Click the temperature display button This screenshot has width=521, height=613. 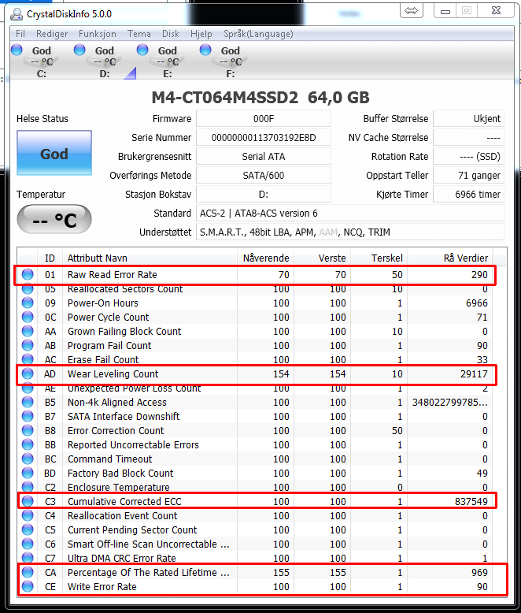(x=54, y=219)
